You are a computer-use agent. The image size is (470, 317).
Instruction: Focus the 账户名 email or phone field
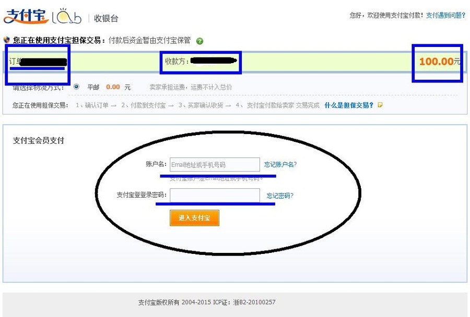(x=215, y=165)
